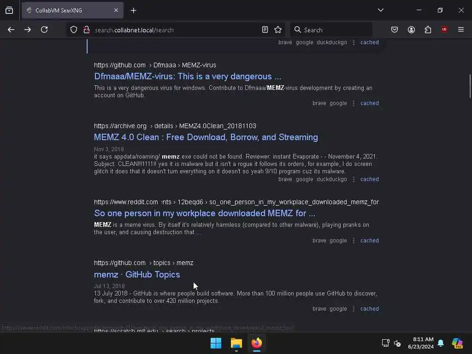472x354 pixels.
Task: Open Firefox application hamburger menu
Action: pyautogui.click(x=461, y=29)
